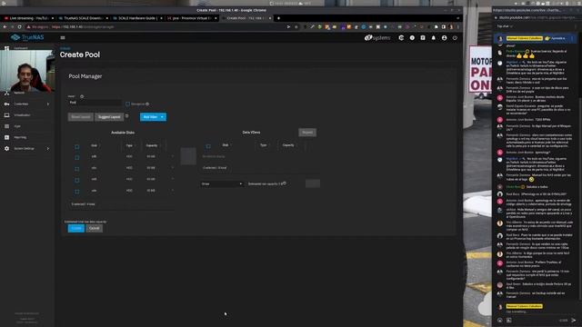The image size is (582, 327).
Task: Sort Available Disks by the Type column header
Action: (129, 145)
